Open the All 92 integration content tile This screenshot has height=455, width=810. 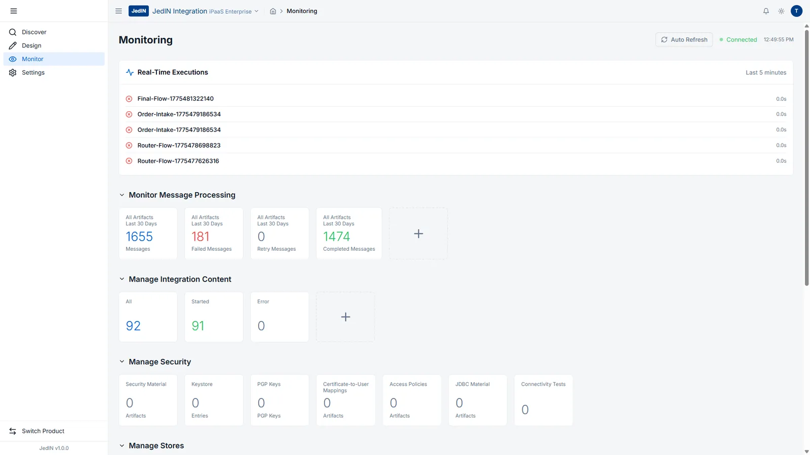(x=148, y=317)
